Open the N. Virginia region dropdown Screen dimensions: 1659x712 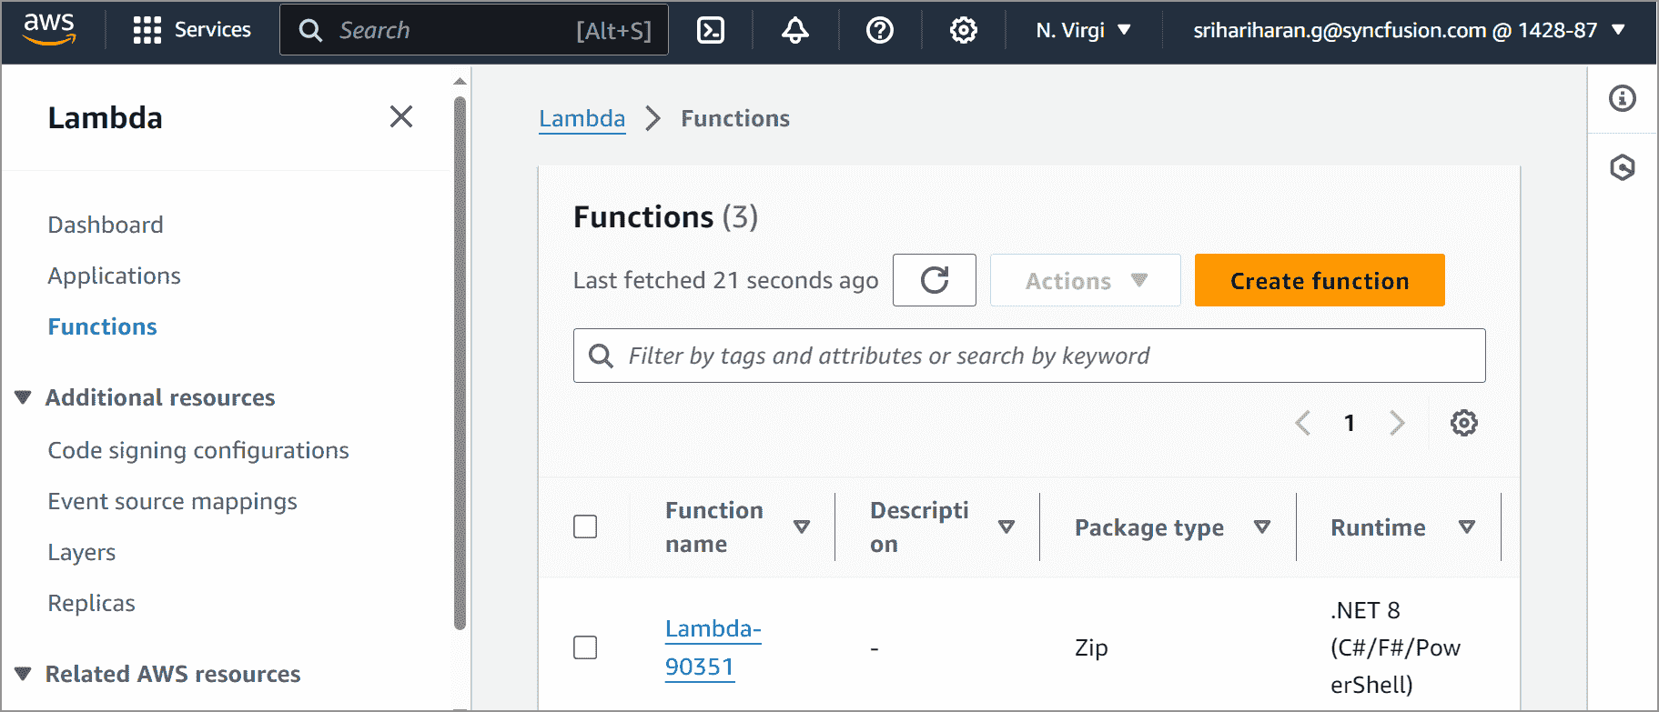(1083, 30)
